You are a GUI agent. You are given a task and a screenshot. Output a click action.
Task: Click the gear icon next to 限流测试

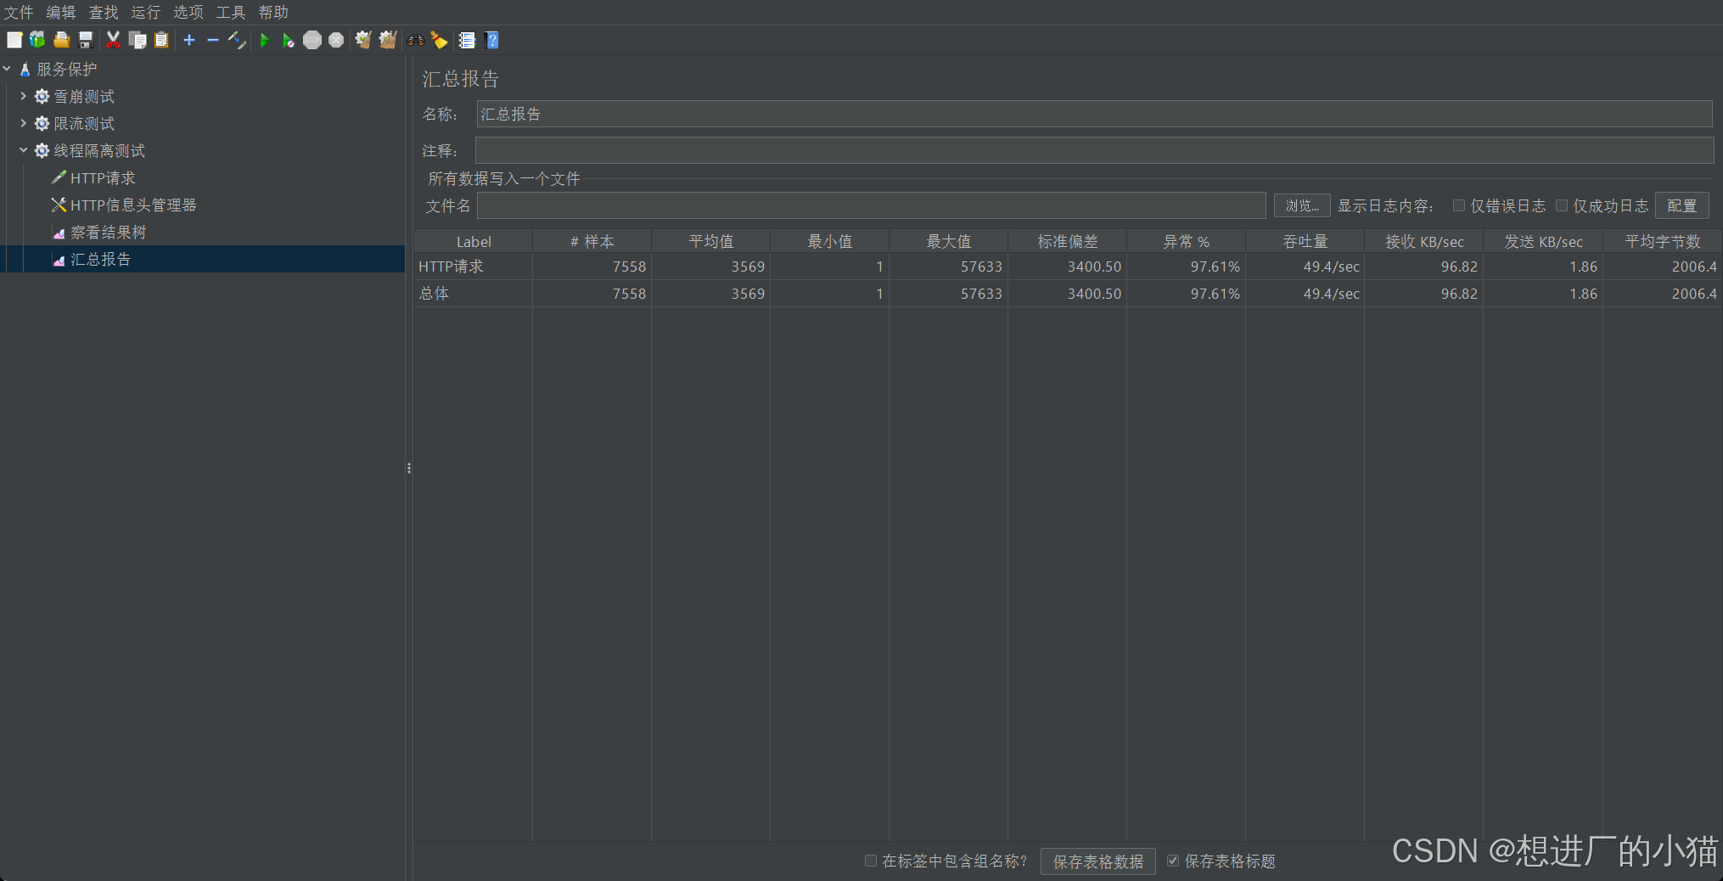[x=42, y=124]
